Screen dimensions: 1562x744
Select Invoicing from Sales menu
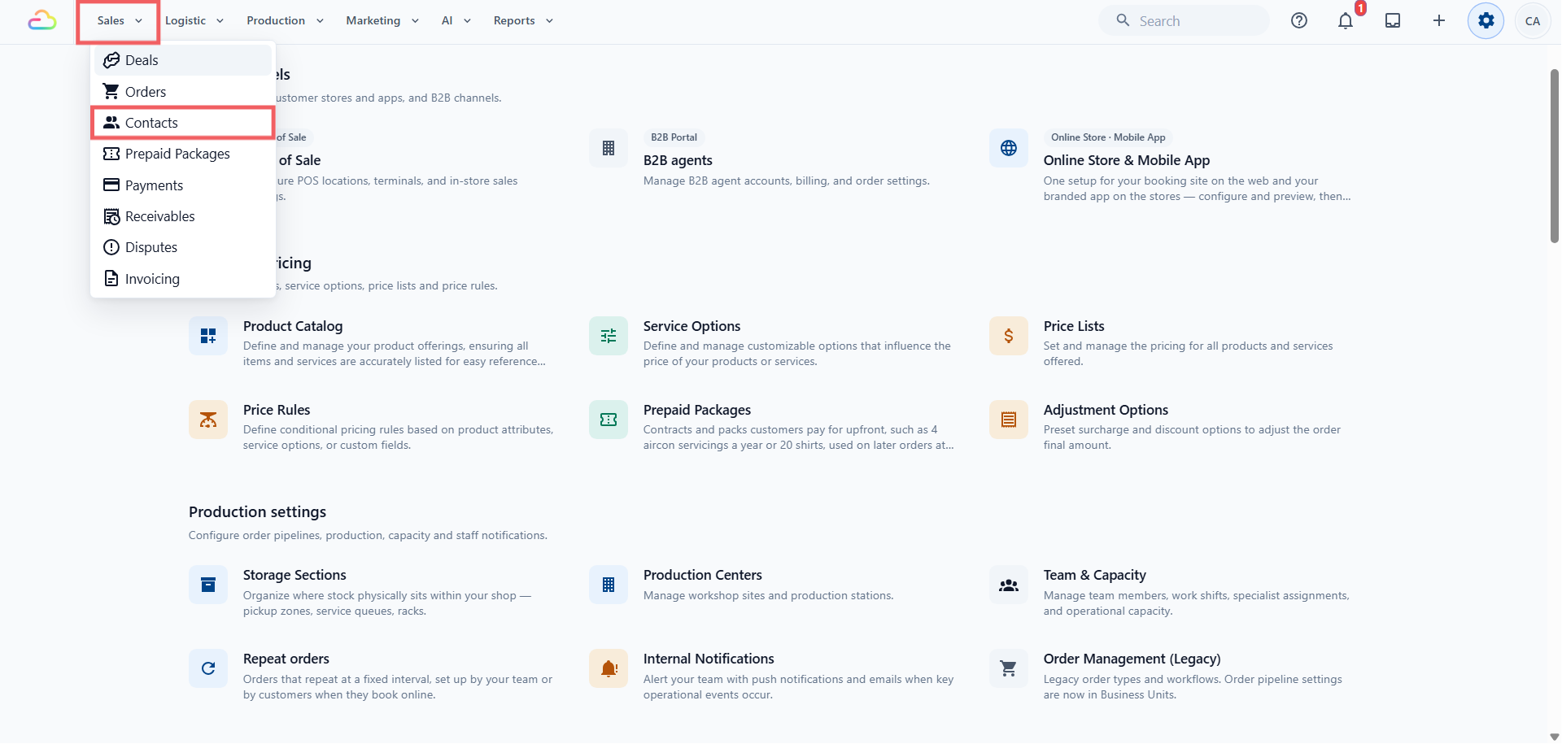tap(183, 278)
